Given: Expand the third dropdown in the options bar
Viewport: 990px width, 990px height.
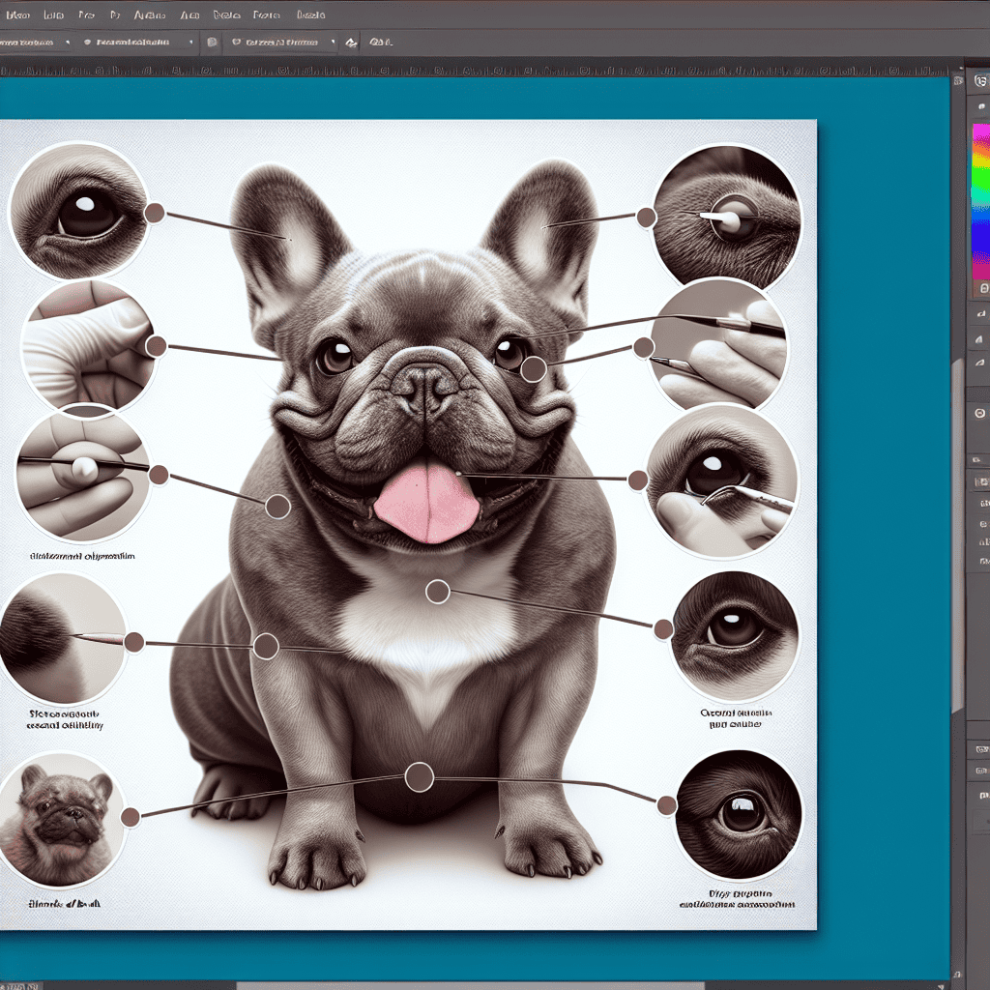Looking at the screenshot, I should [282, 43].
